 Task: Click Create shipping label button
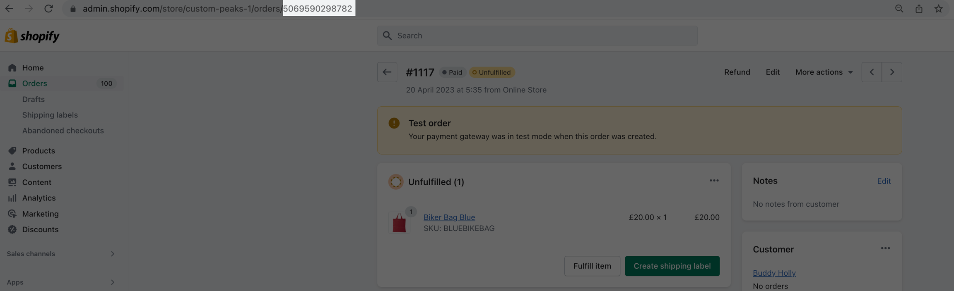672,266
